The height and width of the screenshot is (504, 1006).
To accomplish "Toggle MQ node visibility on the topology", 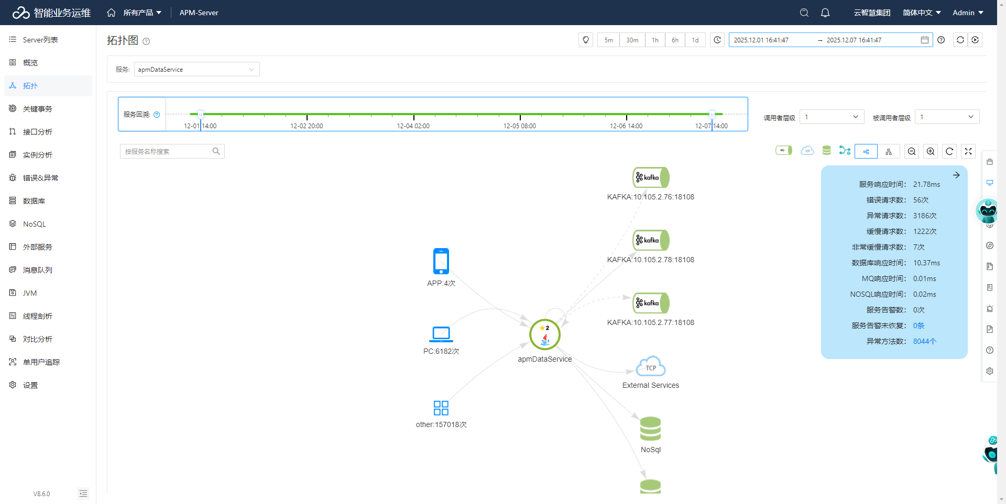I will click(x=782, y=151).
